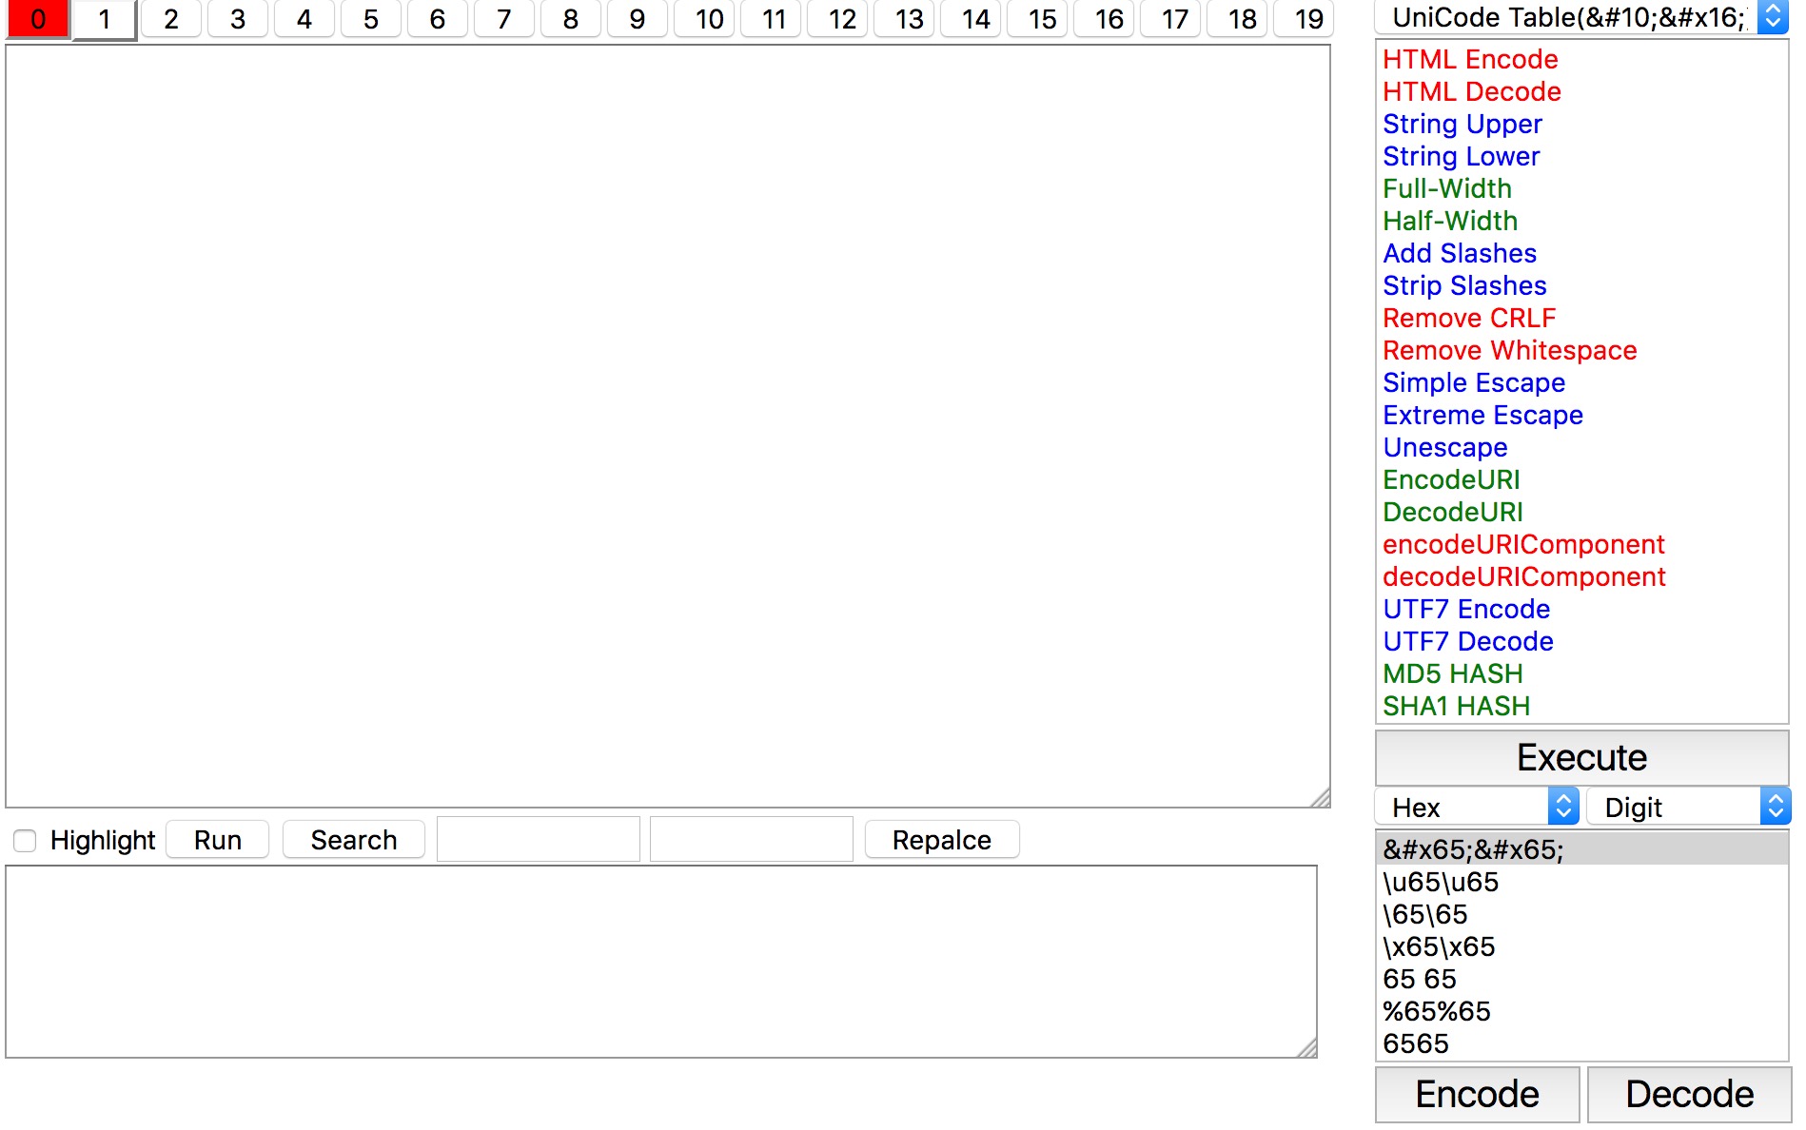Viewport: 1806px width, 1130px height.
Task: Switch to tab 0
Action: 38,19
